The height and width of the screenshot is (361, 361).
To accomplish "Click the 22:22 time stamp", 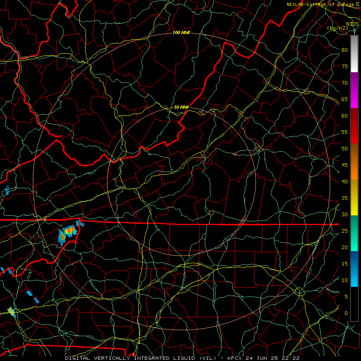I will tap(291, 358).
